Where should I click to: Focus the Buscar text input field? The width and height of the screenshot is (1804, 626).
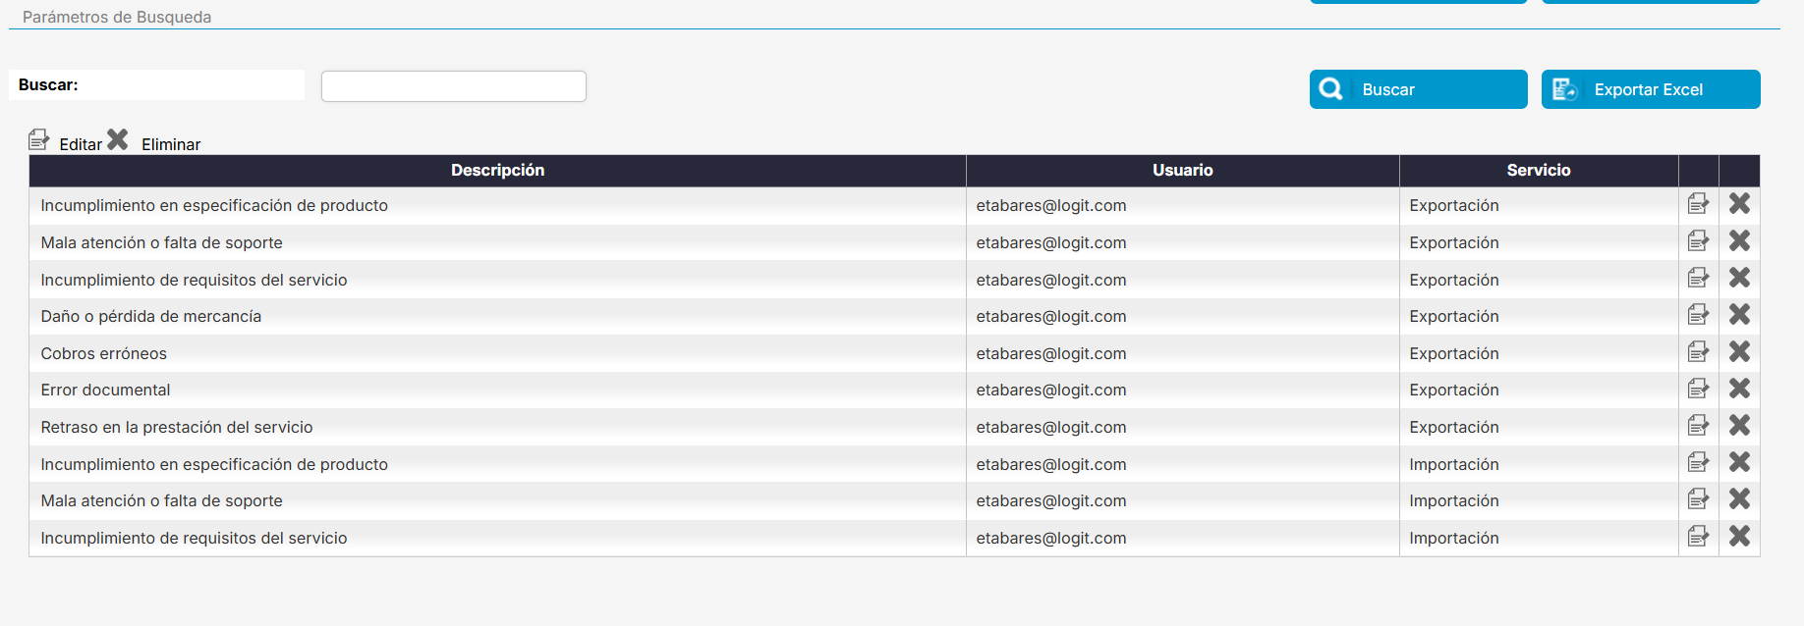point(454,86)
